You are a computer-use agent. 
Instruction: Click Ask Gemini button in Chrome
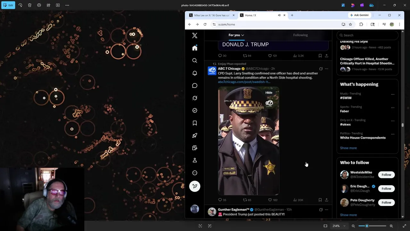(x=359, y=15)
